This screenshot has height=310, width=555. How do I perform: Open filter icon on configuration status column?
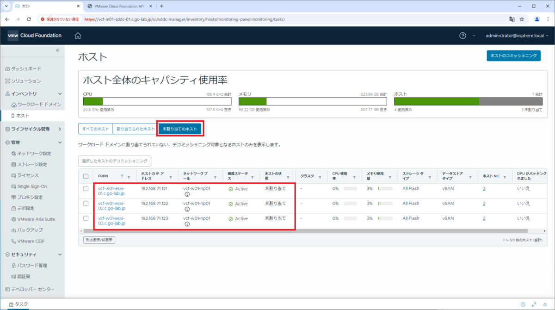[x=252, y=177]
